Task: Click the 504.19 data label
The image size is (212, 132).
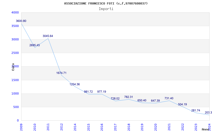Action: 182,104
